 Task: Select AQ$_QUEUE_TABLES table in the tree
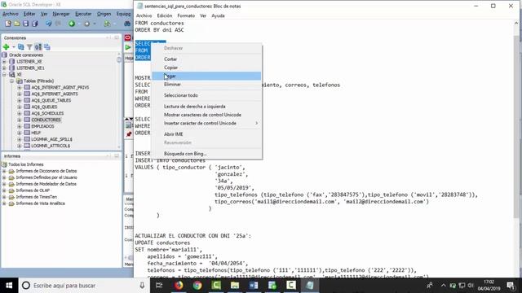tap(51, 100)
